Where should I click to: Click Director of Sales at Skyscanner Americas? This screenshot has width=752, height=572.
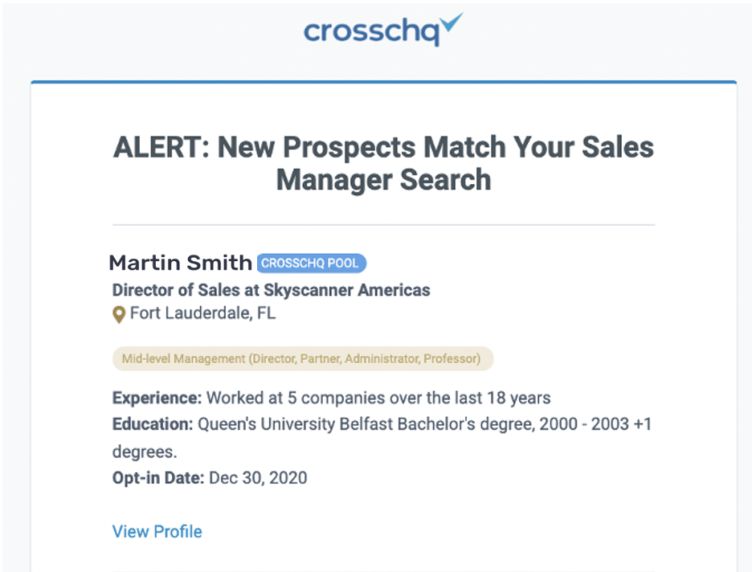tap(271, 290)
